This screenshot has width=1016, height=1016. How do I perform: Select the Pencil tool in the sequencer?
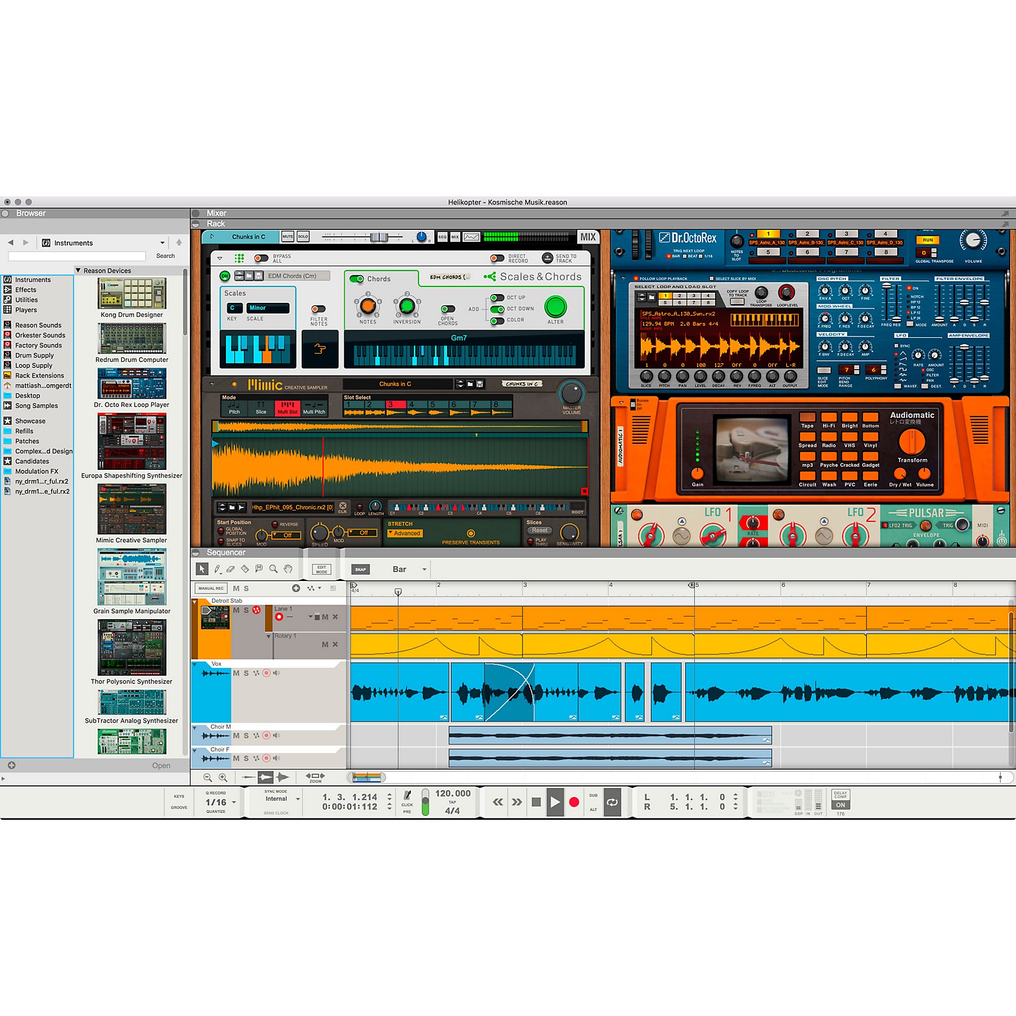click(217, 568)
